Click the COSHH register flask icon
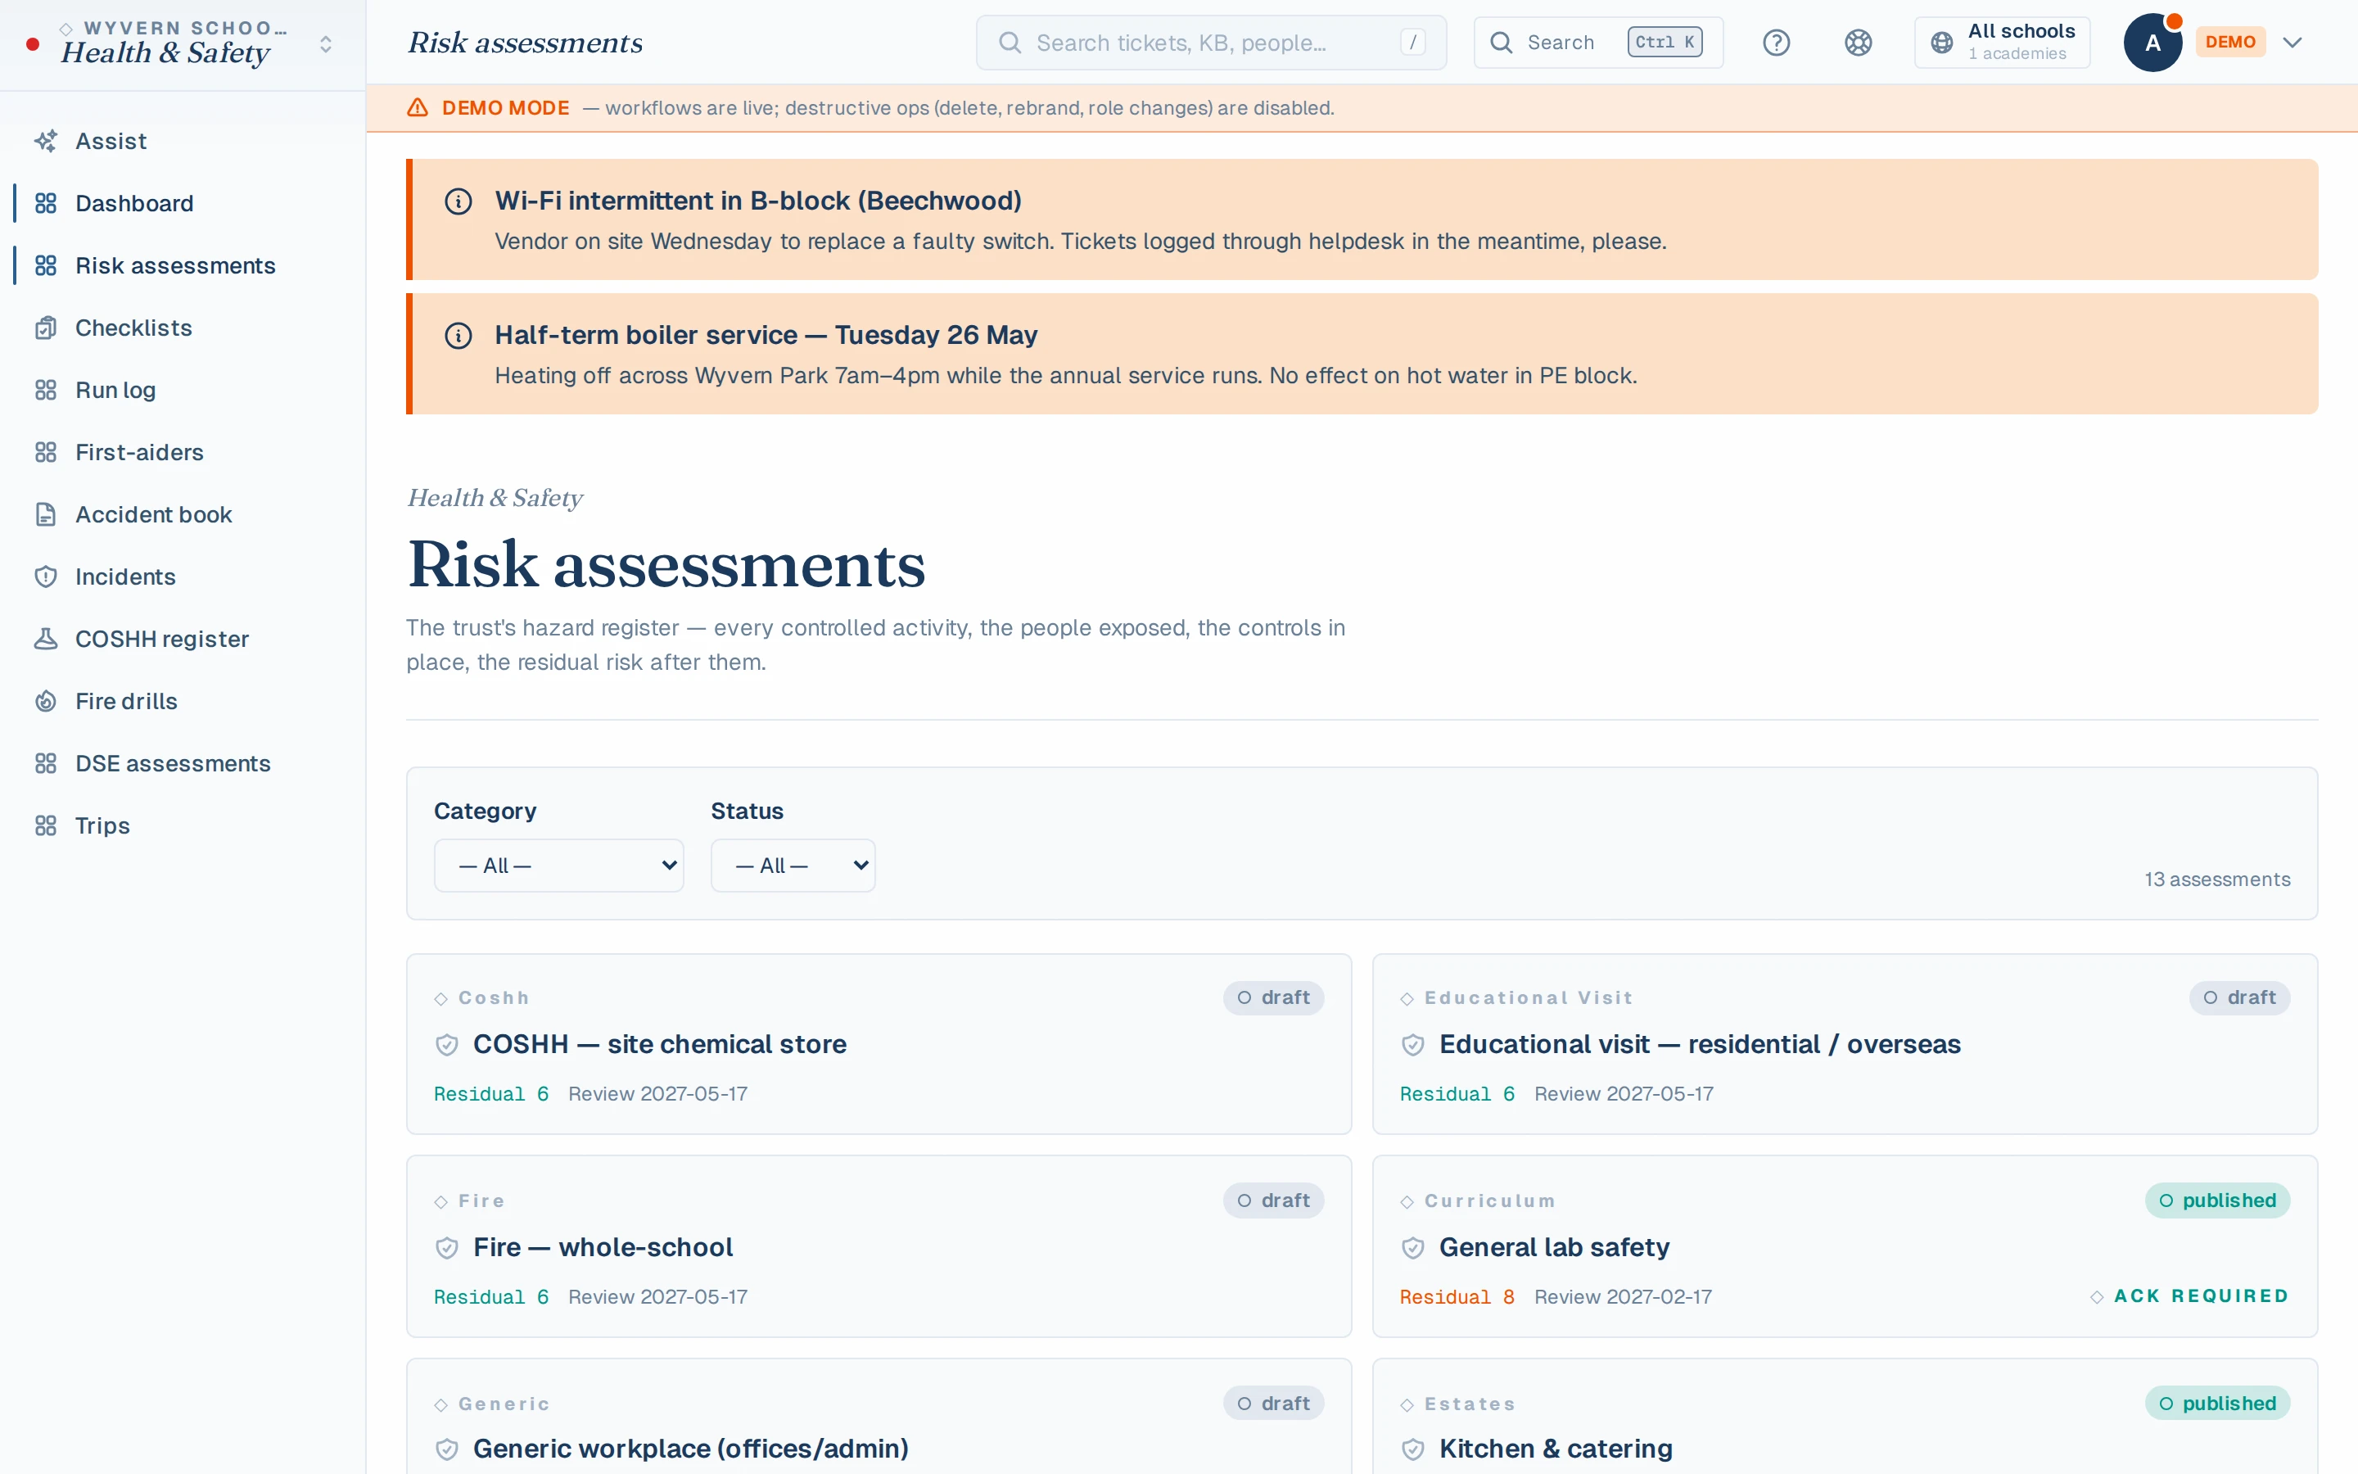Image resolution: width=2358 pixels, height=1474 pixels. pos(46,640)
